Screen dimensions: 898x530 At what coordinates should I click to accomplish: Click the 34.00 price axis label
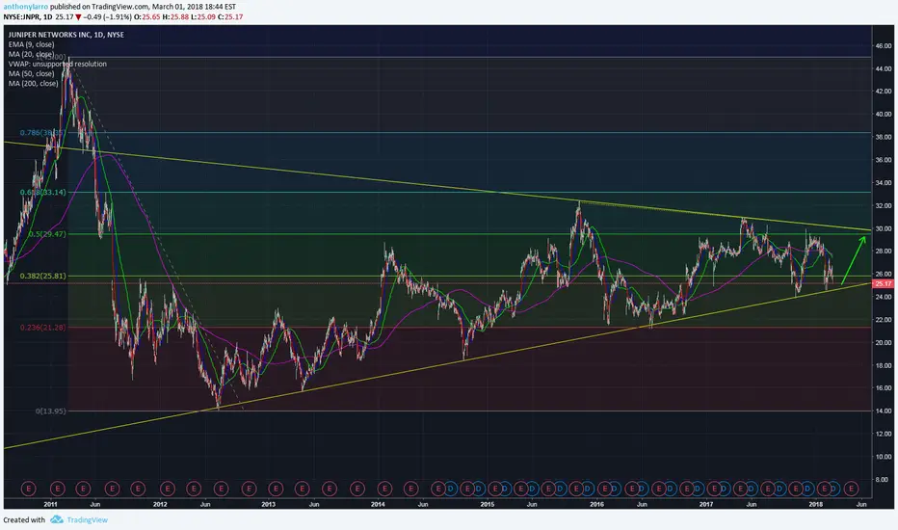884,183
